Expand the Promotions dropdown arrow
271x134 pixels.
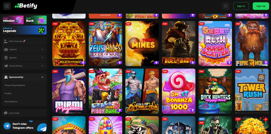point(43,66)
